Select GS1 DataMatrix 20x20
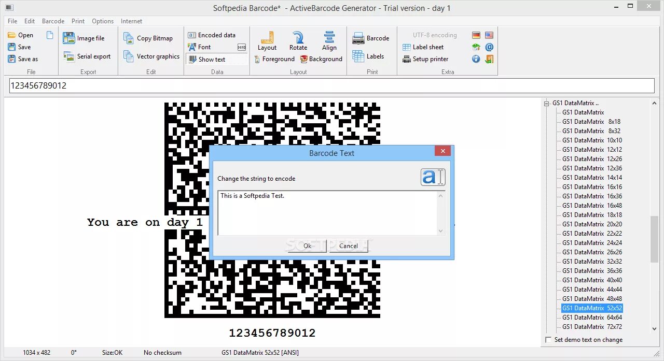Viewport: 664px width, 361px height. click(x=592, y=224)
